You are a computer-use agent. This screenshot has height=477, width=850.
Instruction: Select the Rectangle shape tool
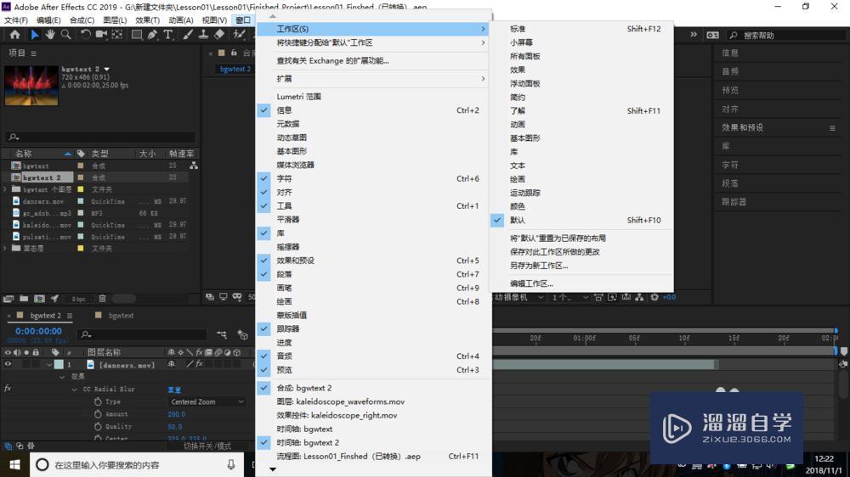(x=137, y=35)
